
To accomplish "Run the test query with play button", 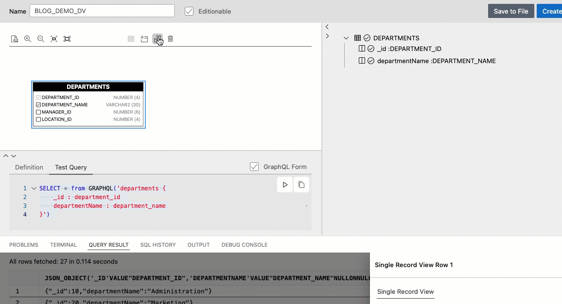I will point(285,185).
